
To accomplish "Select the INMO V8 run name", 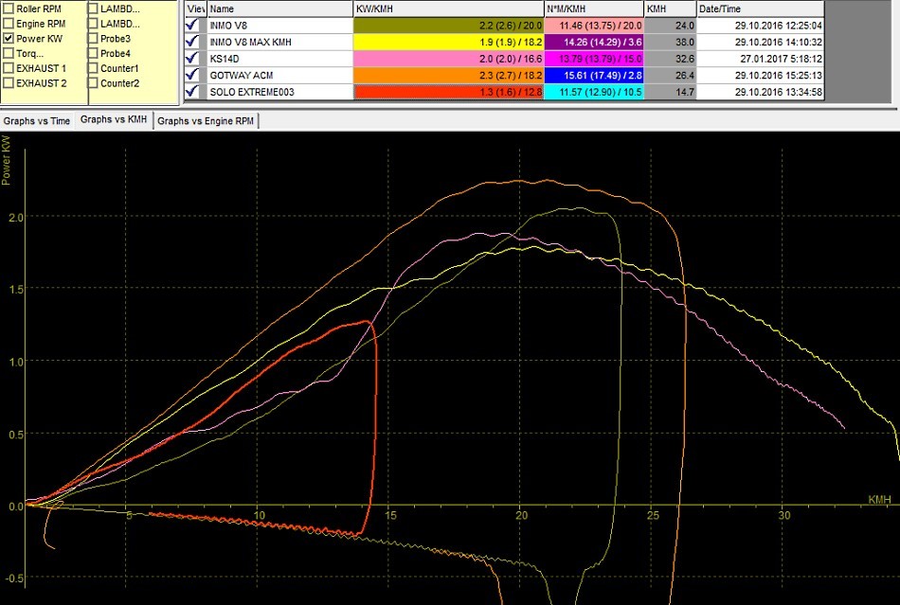I will click(x=228, y=26).
